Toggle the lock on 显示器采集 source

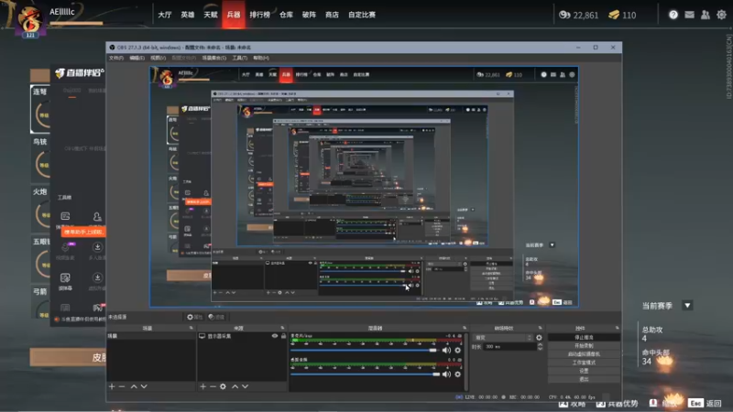pos(283,336)
